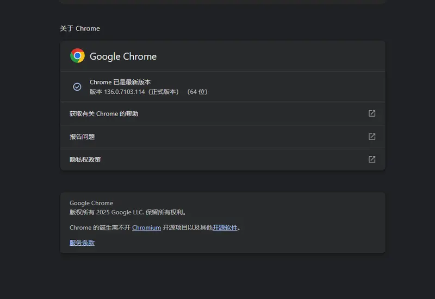435x299 pixels.
Task: Open the 服务条款 link
Action: pyautogui.click(x=82, y=243)
